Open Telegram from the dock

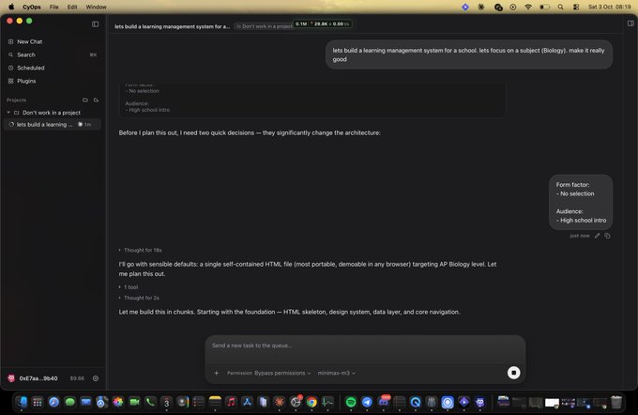pyautogui.click(x=367, y=403)
